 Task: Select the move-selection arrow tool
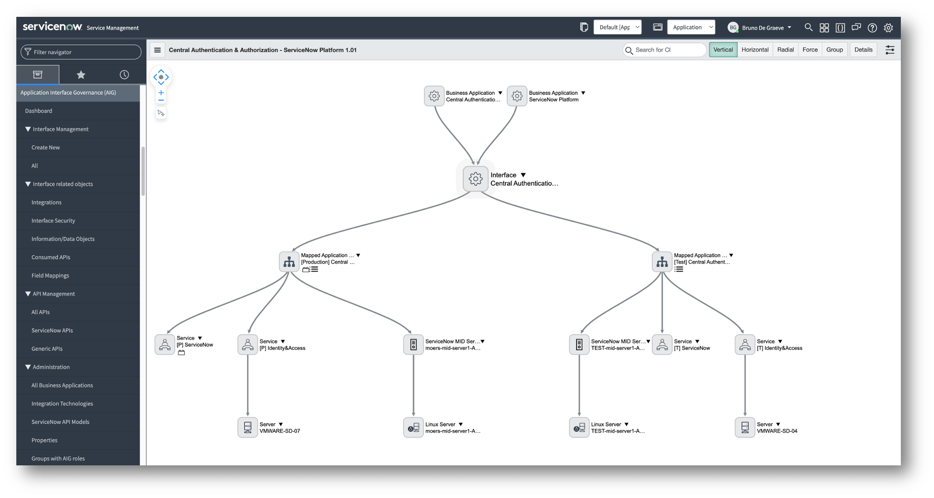[x=161, y=113]
